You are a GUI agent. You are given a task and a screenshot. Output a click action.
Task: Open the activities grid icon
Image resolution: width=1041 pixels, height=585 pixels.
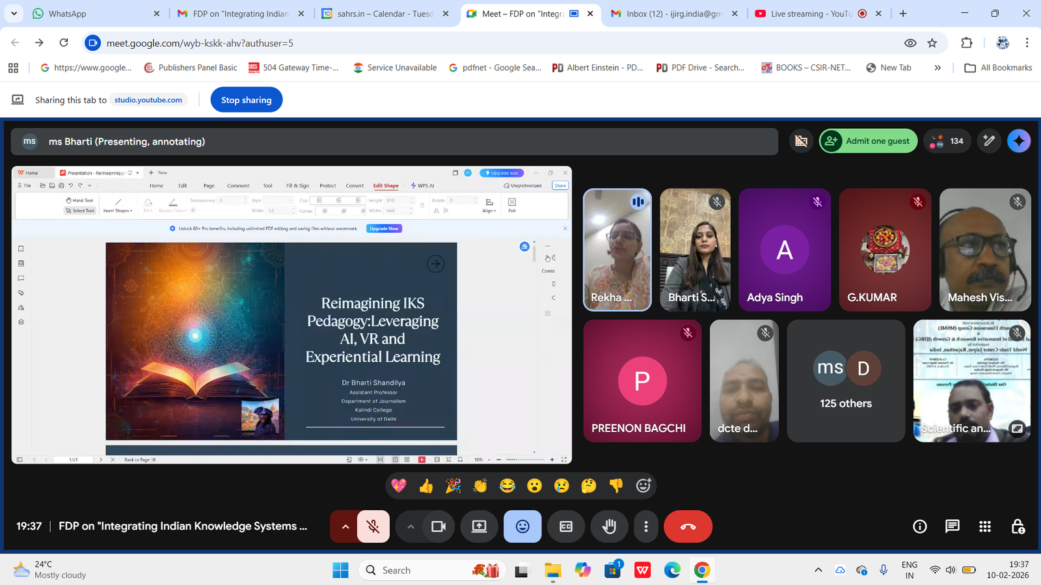pyautogui.click(x=985, y=526)
